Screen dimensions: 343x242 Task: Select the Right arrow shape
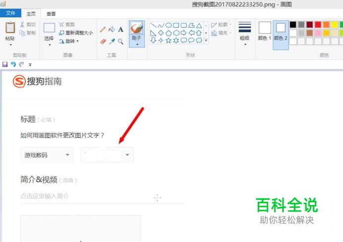click(183, 33)
